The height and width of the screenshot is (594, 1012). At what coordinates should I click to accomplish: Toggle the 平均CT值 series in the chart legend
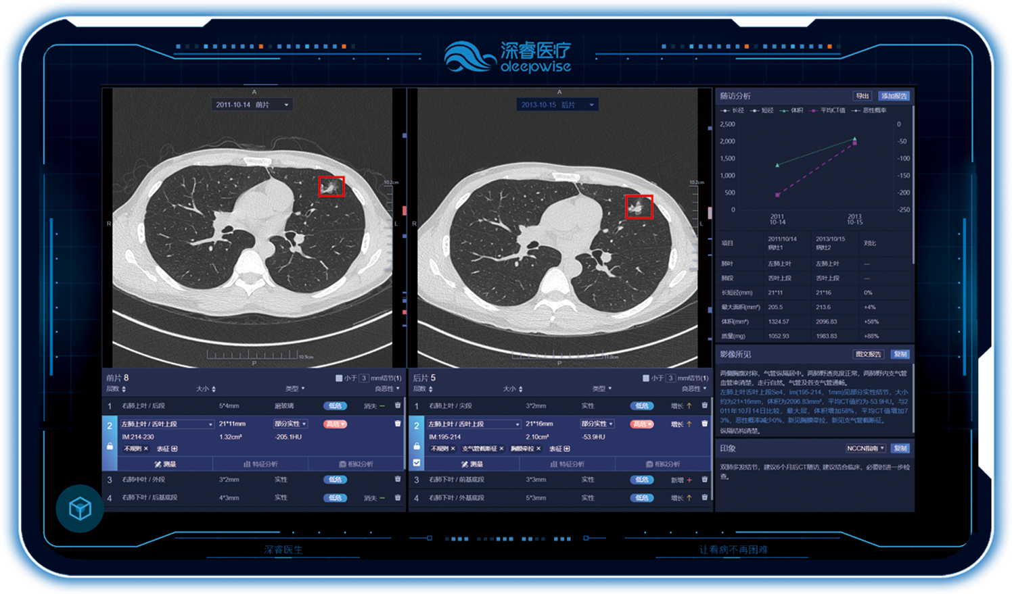pyautogui.click(x=827, y=110)
